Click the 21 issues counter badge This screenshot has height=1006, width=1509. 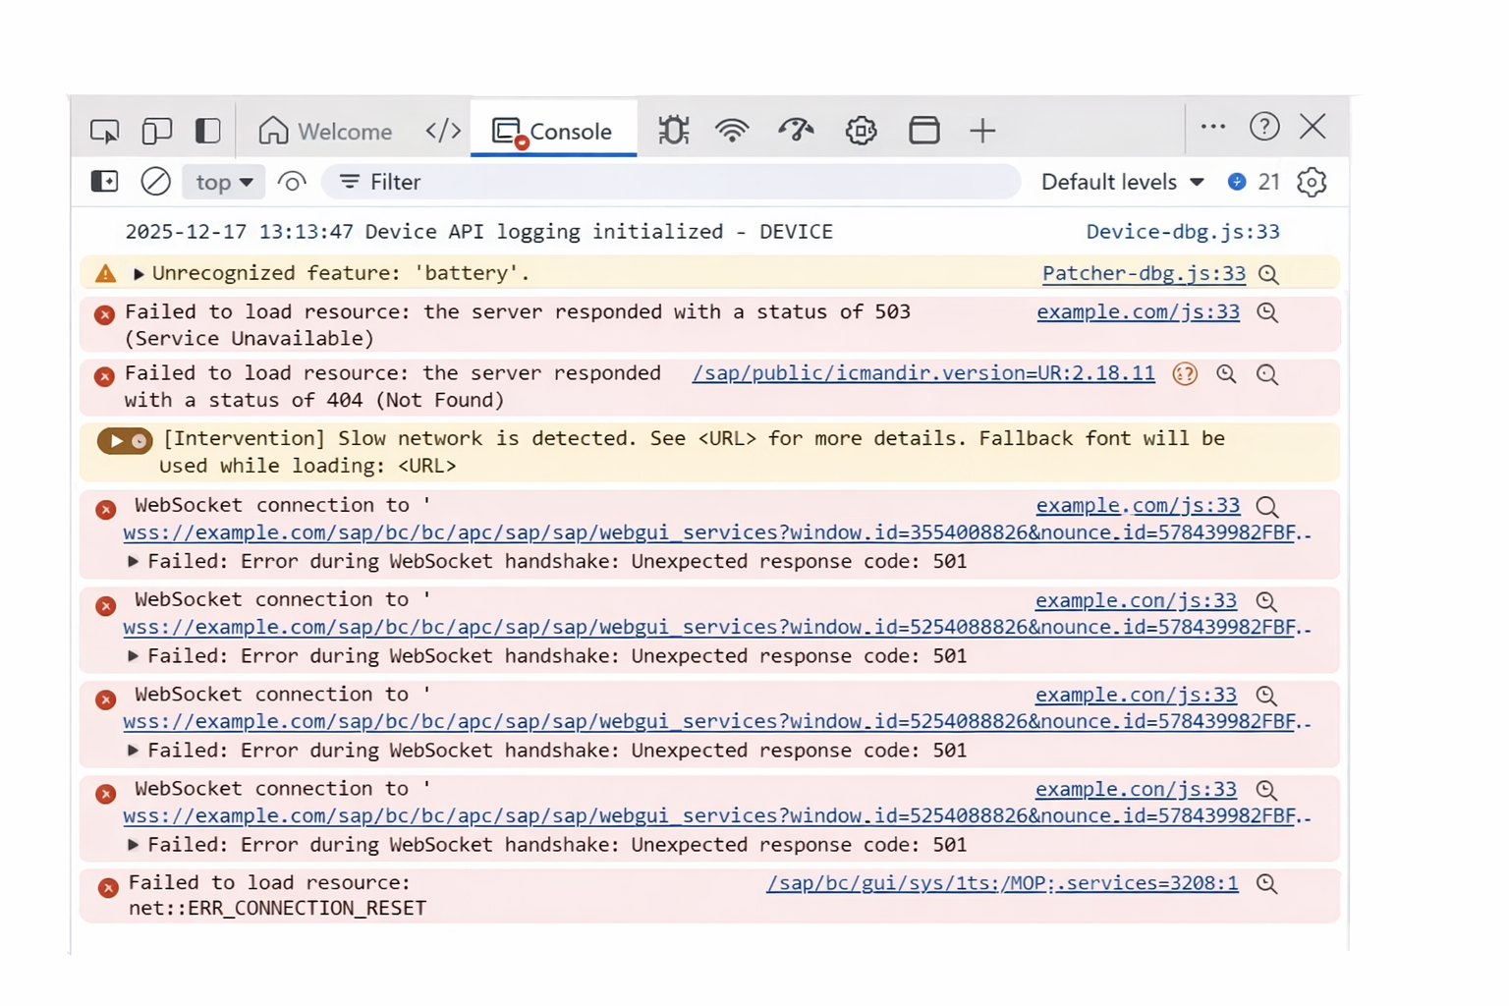[x=1255, y=182]
